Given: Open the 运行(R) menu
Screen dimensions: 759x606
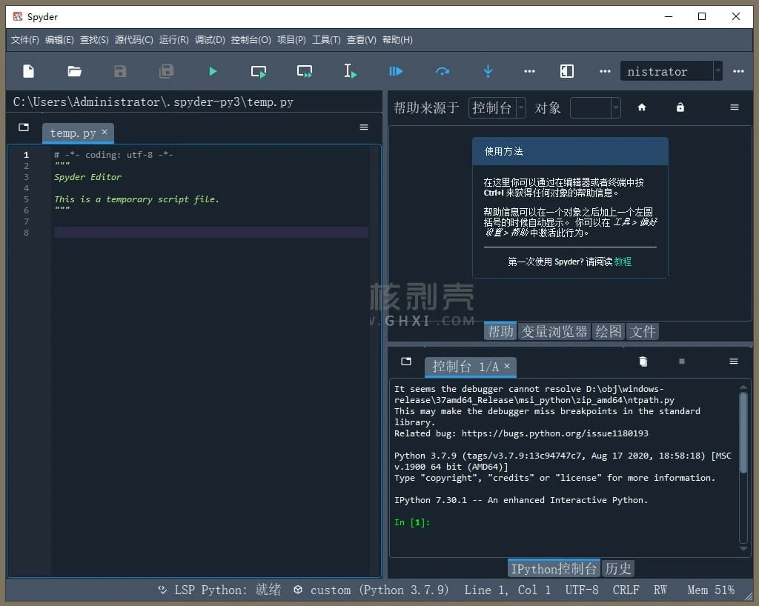Looking at the screenshot, I should click(173, 40).
